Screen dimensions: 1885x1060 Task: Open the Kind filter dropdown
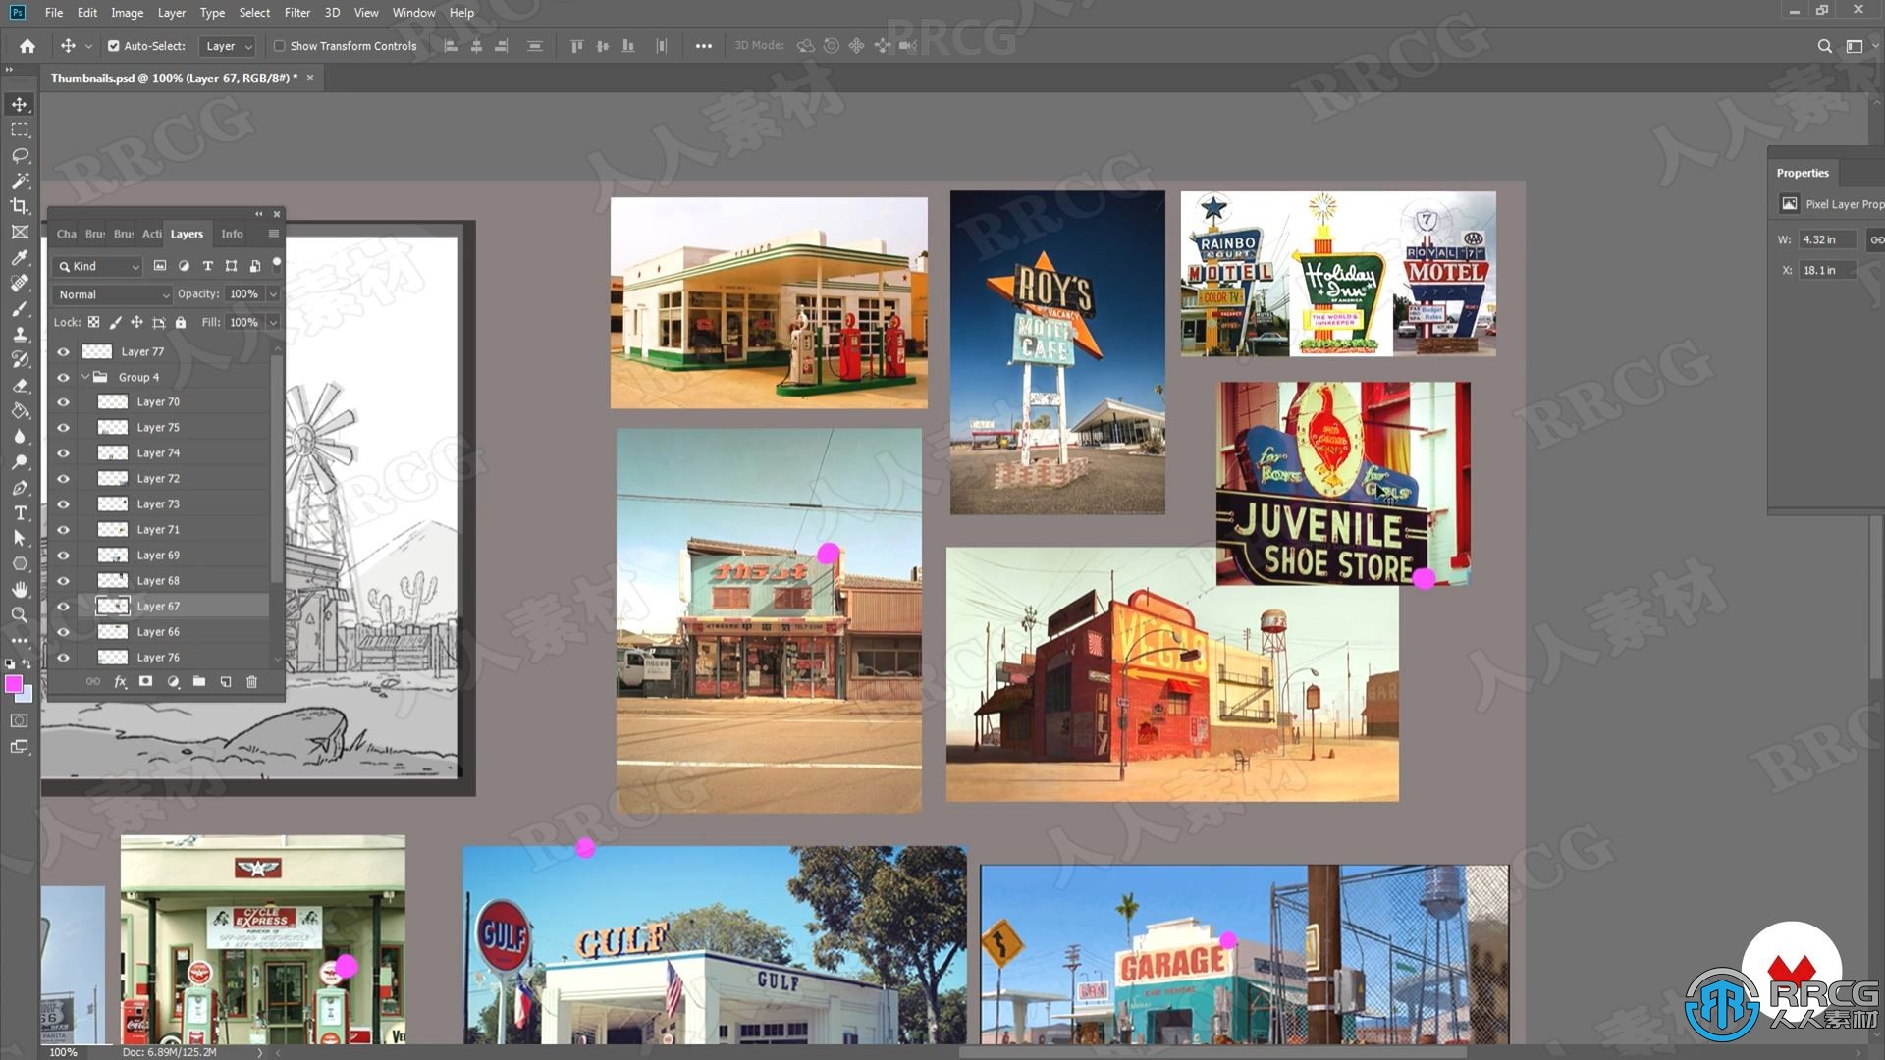98,266
